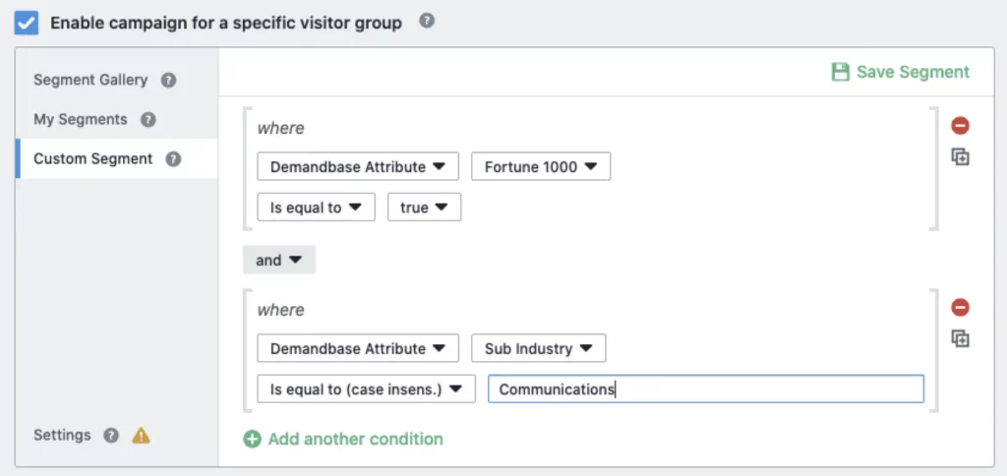
Task: Switch to My Segments tab
Action: 81,120
